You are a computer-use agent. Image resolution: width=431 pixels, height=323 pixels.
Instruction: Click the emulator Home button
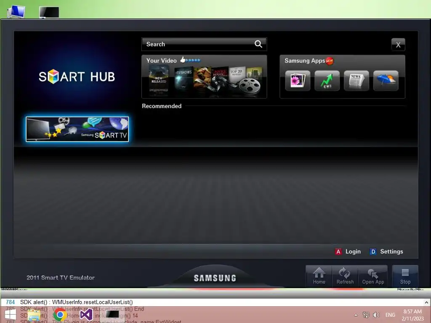pyautogui.click(x=319, y=276)
